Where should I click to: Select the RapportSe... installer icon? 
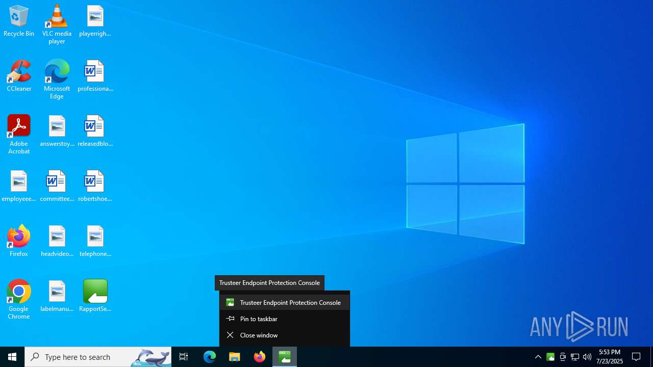95,297
